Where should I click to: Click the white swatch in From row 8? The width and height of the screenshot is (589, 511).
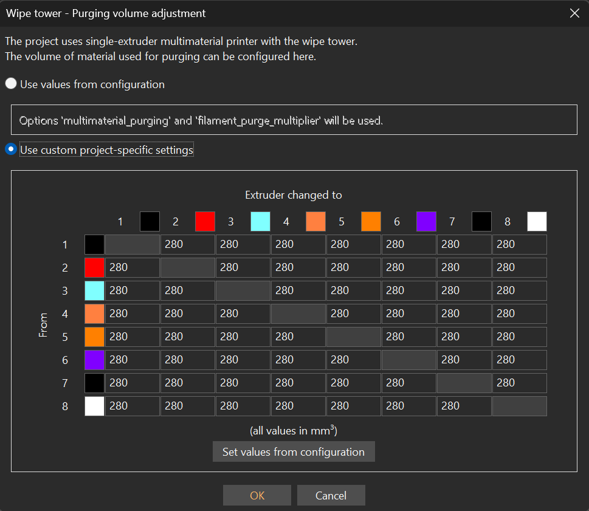coord(94,406)
